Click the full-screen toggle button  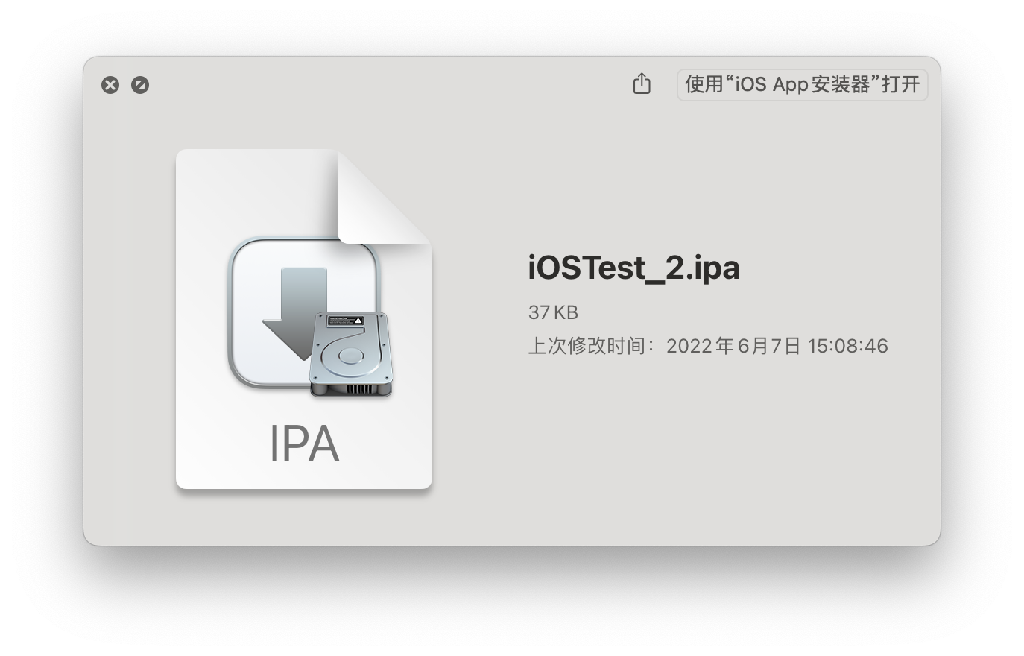140,85
